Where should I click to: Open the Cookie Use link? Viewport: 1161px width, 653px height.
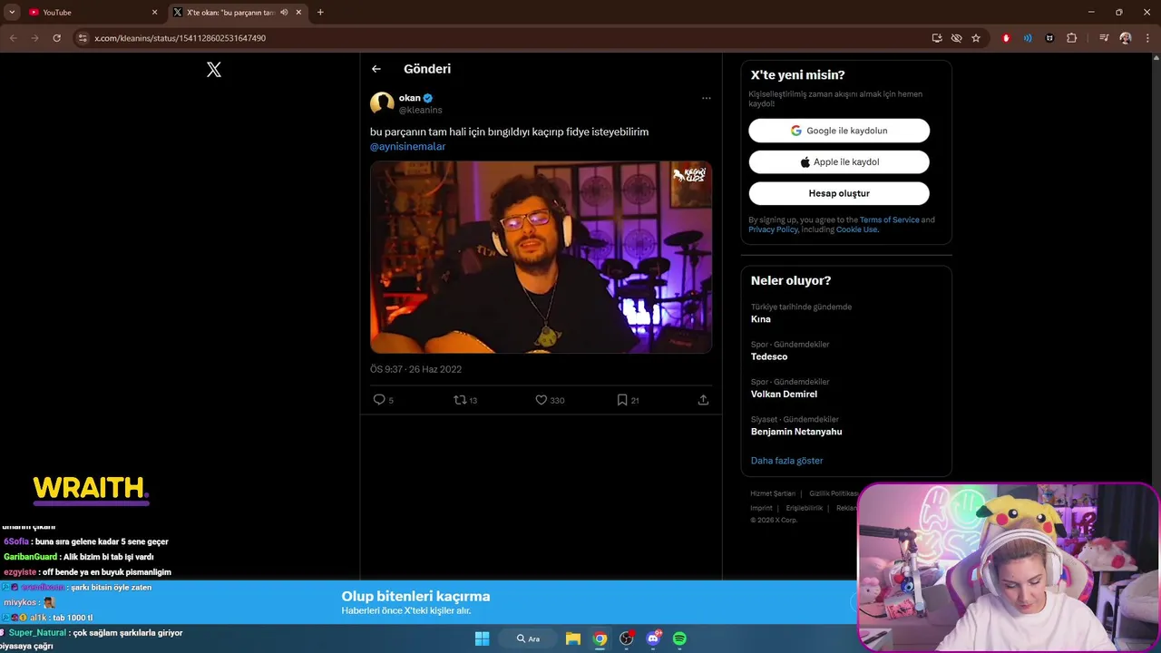856,229
